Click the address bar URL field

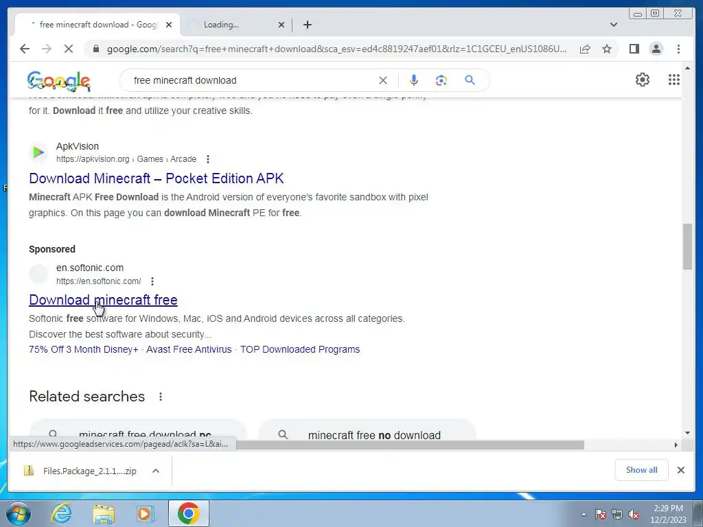[336, 49]
